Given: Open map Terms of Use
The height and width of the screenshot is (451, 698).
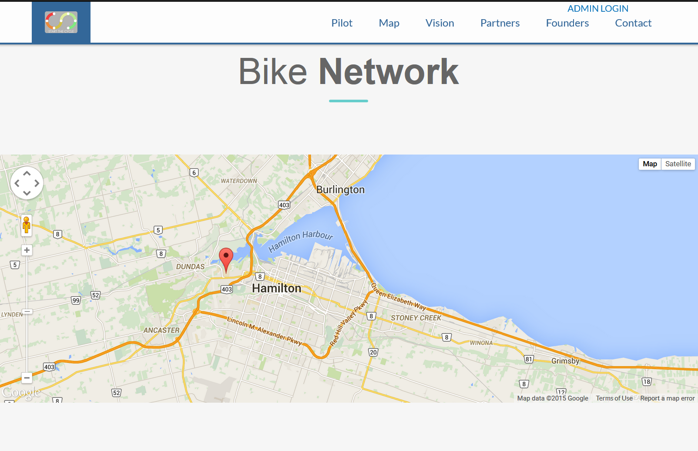Looking at the screenshot, I should click(x=614, y=398).
